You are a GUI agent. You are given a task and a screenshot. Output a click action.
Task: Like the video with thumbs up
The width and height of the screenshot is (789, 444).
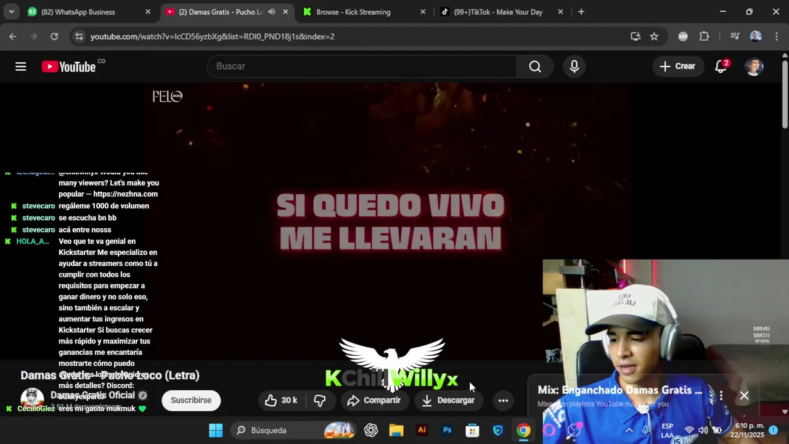coord(281,400)
